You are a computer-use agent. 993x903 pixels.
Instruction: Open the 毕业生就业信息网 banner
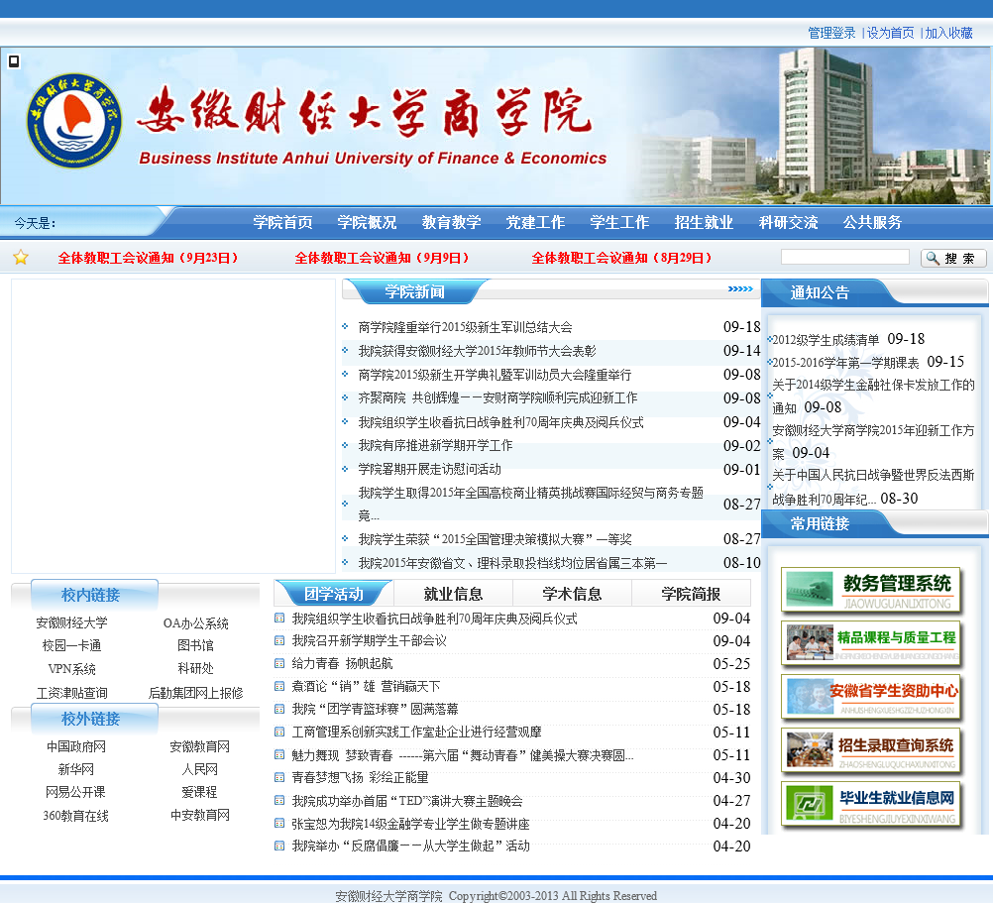pyautogui.click(x=871, y=805)
